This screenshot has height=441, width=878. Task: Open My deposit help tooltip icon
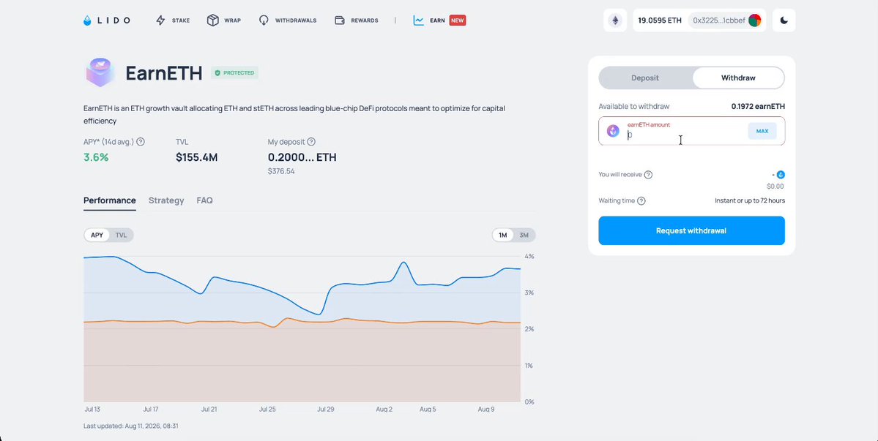click(x=311, y=142)
